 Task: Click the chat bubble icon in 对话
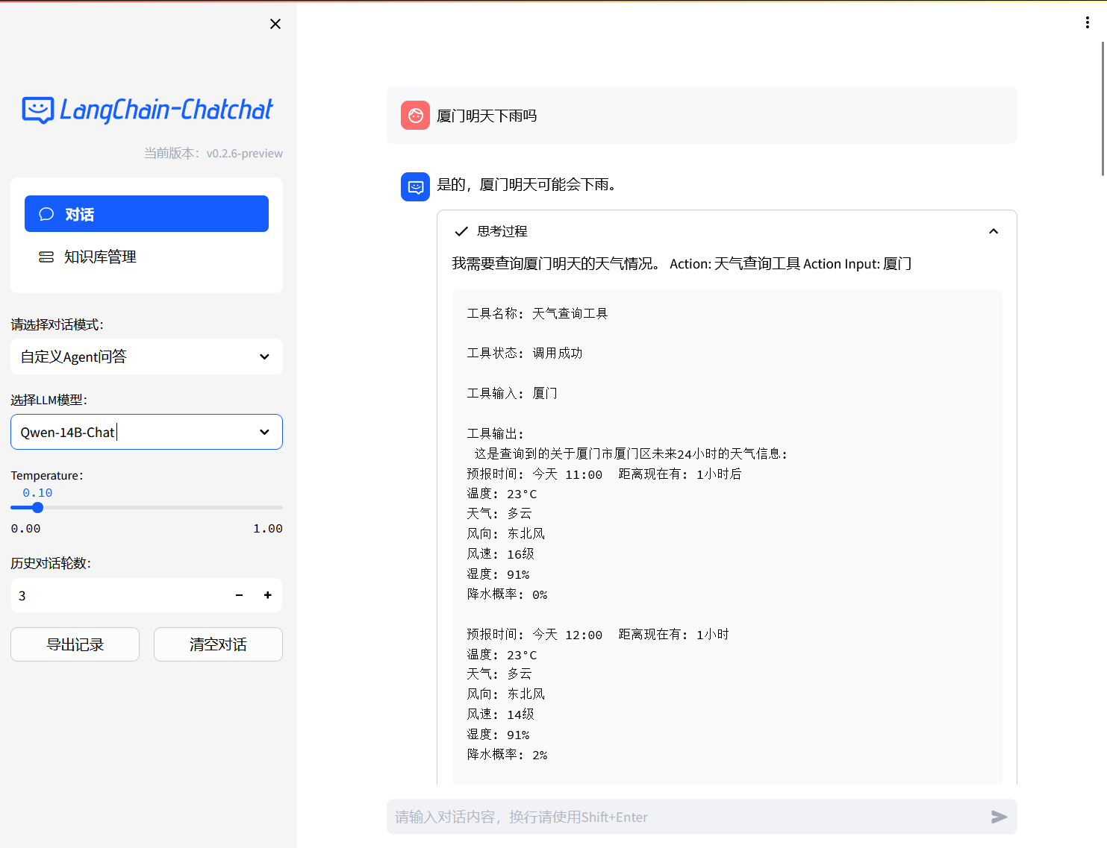tap(46, 214)
